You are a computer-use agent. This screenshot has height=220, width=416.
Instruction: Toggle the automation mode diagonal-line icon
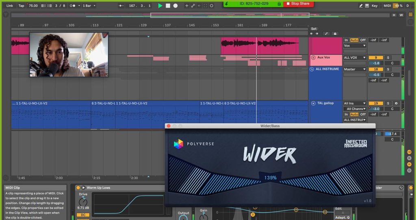coord(326,34)
